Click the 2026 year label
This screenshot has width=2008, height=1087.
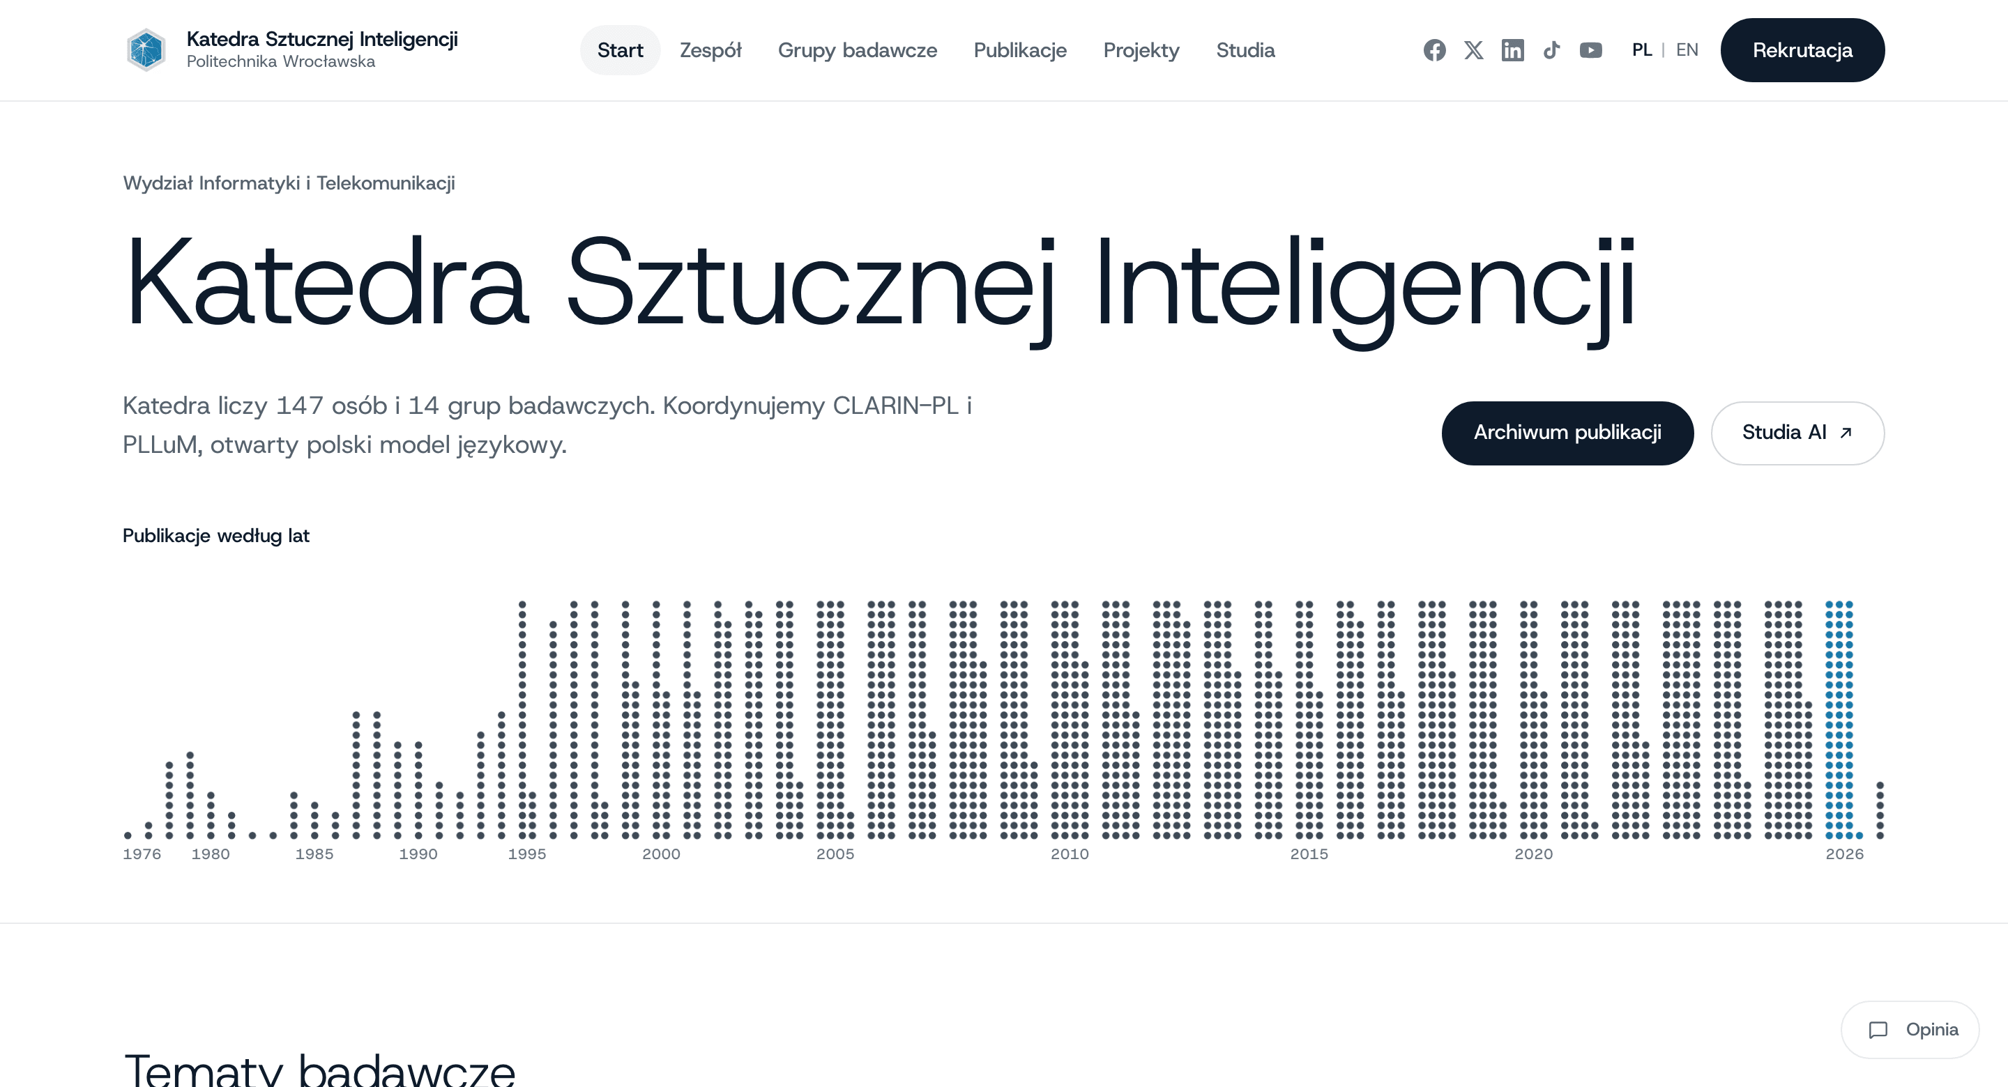[1844, 854]
